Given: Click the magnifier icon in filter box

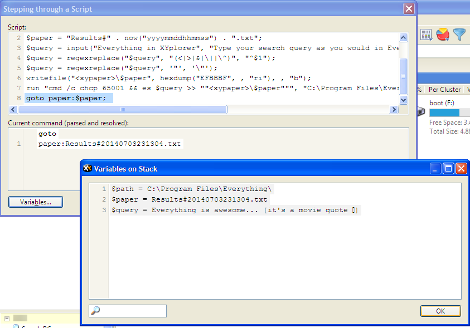Looking at the screenshot, I should [x=95, y=311].
